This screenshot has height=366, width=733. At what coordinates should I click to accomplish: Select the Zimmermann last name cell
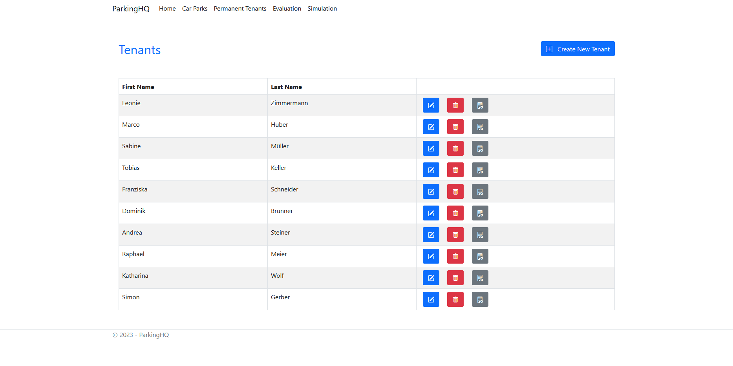point(342,105)
